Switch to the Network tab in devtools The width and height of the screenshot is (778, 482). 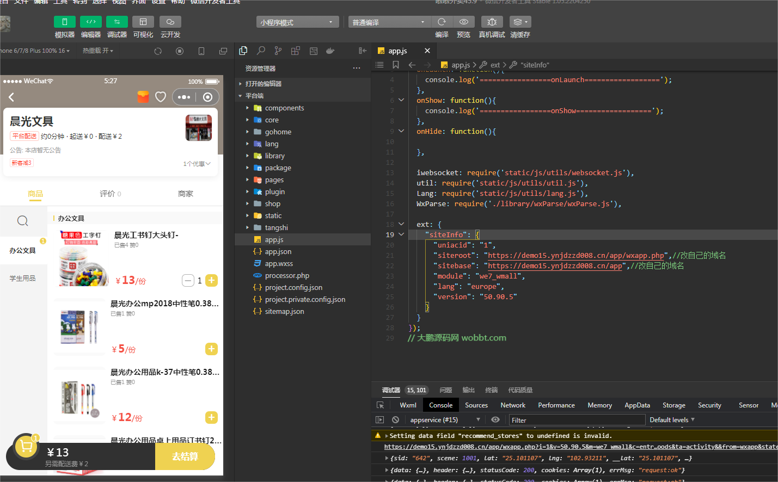point(513,405)
